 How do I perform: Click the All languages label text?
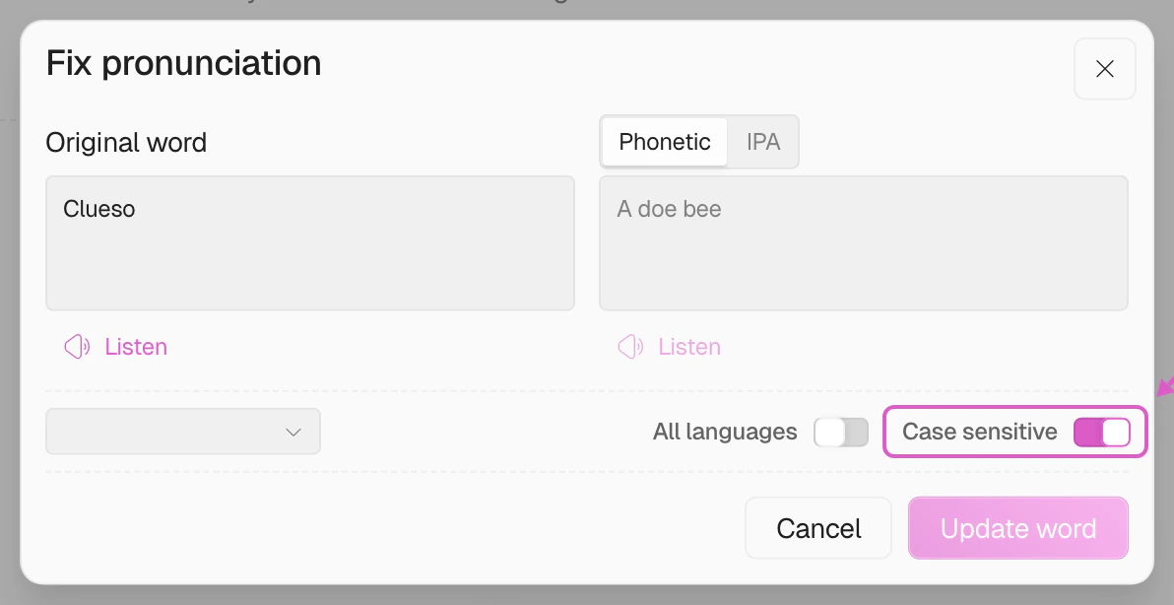pos(725,433)
